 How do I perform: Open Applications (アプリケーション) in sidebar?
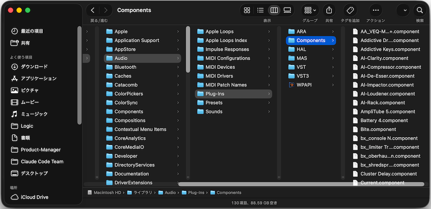coord(34,78)
